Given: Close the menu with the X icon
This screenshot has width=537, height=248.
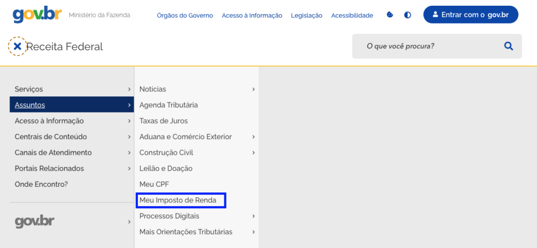Looking at the screenshot, I should pos(17,46).
